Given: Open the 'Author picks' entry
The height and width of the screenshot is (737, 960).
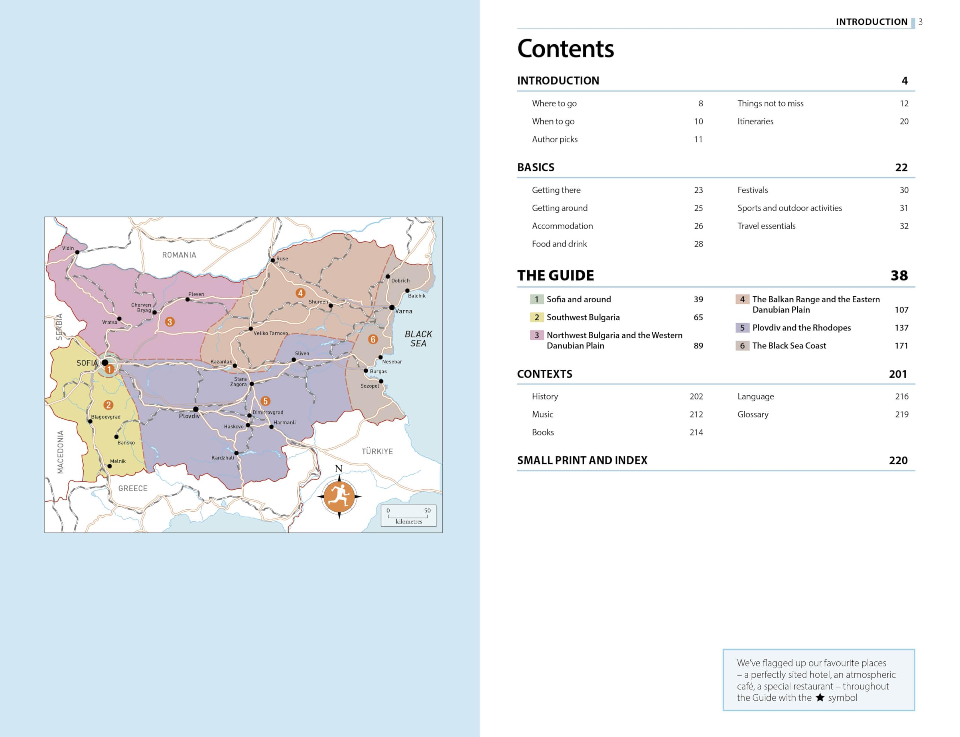Looking at the screenshot, I should click(x=555, y=140).
